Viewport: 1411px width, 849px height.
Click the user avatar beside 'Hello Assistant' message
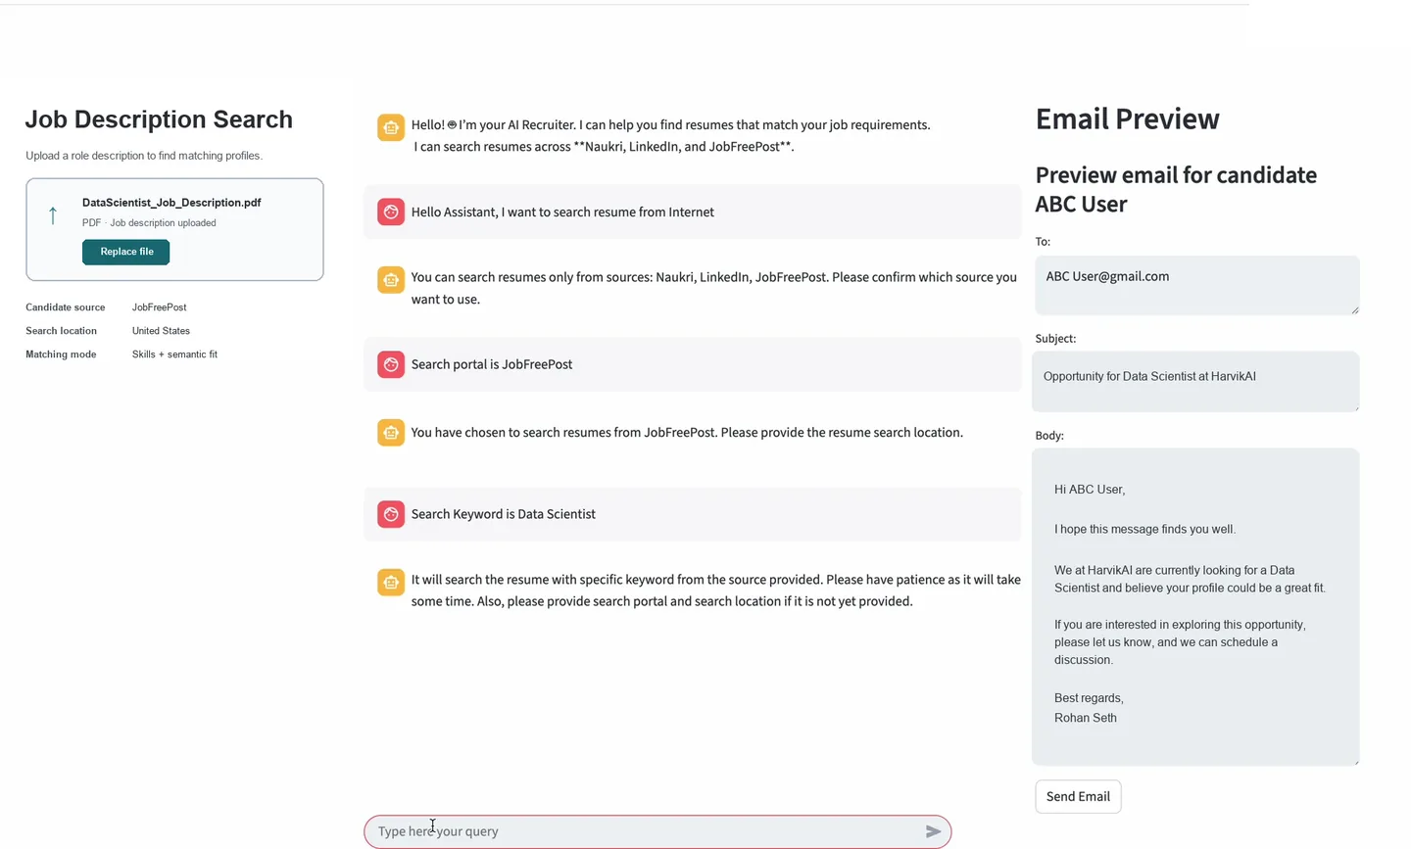391,212
